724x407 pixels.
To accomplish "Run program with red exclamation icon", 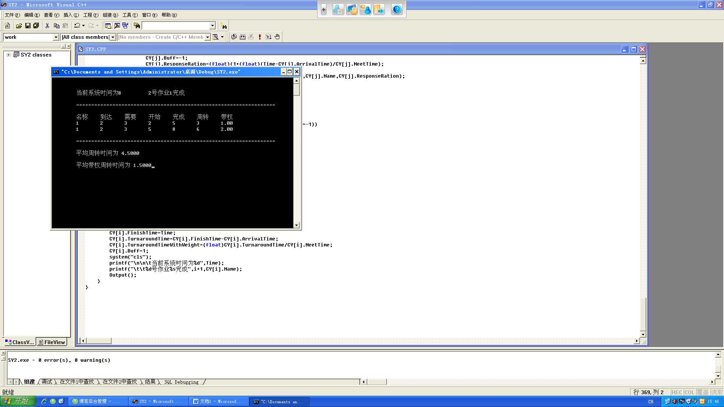I will click(x=260, y=37).
